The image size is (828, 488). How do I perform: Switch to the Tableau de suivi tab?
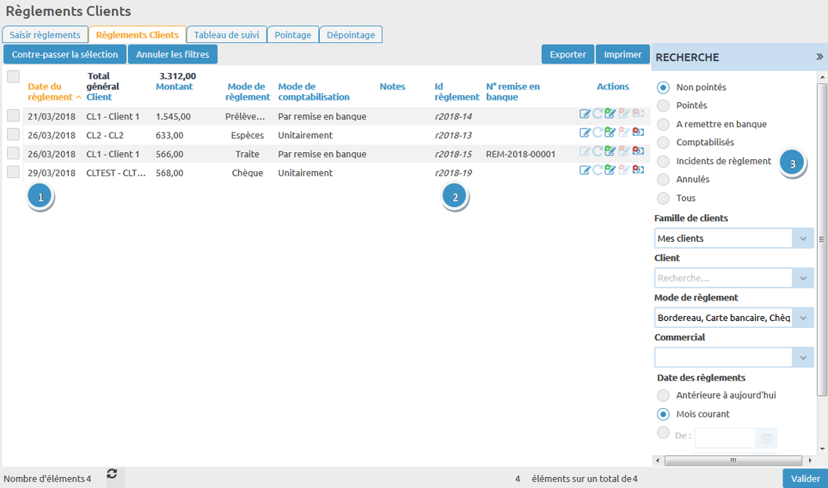coord(227,35)
